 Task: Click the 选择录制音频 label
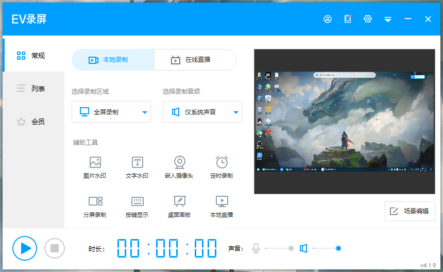(x=181, y=91)
